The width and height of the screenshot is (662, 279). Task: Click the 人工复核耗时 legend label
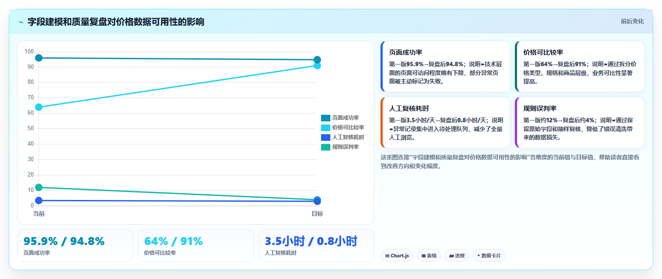[348, 137]
